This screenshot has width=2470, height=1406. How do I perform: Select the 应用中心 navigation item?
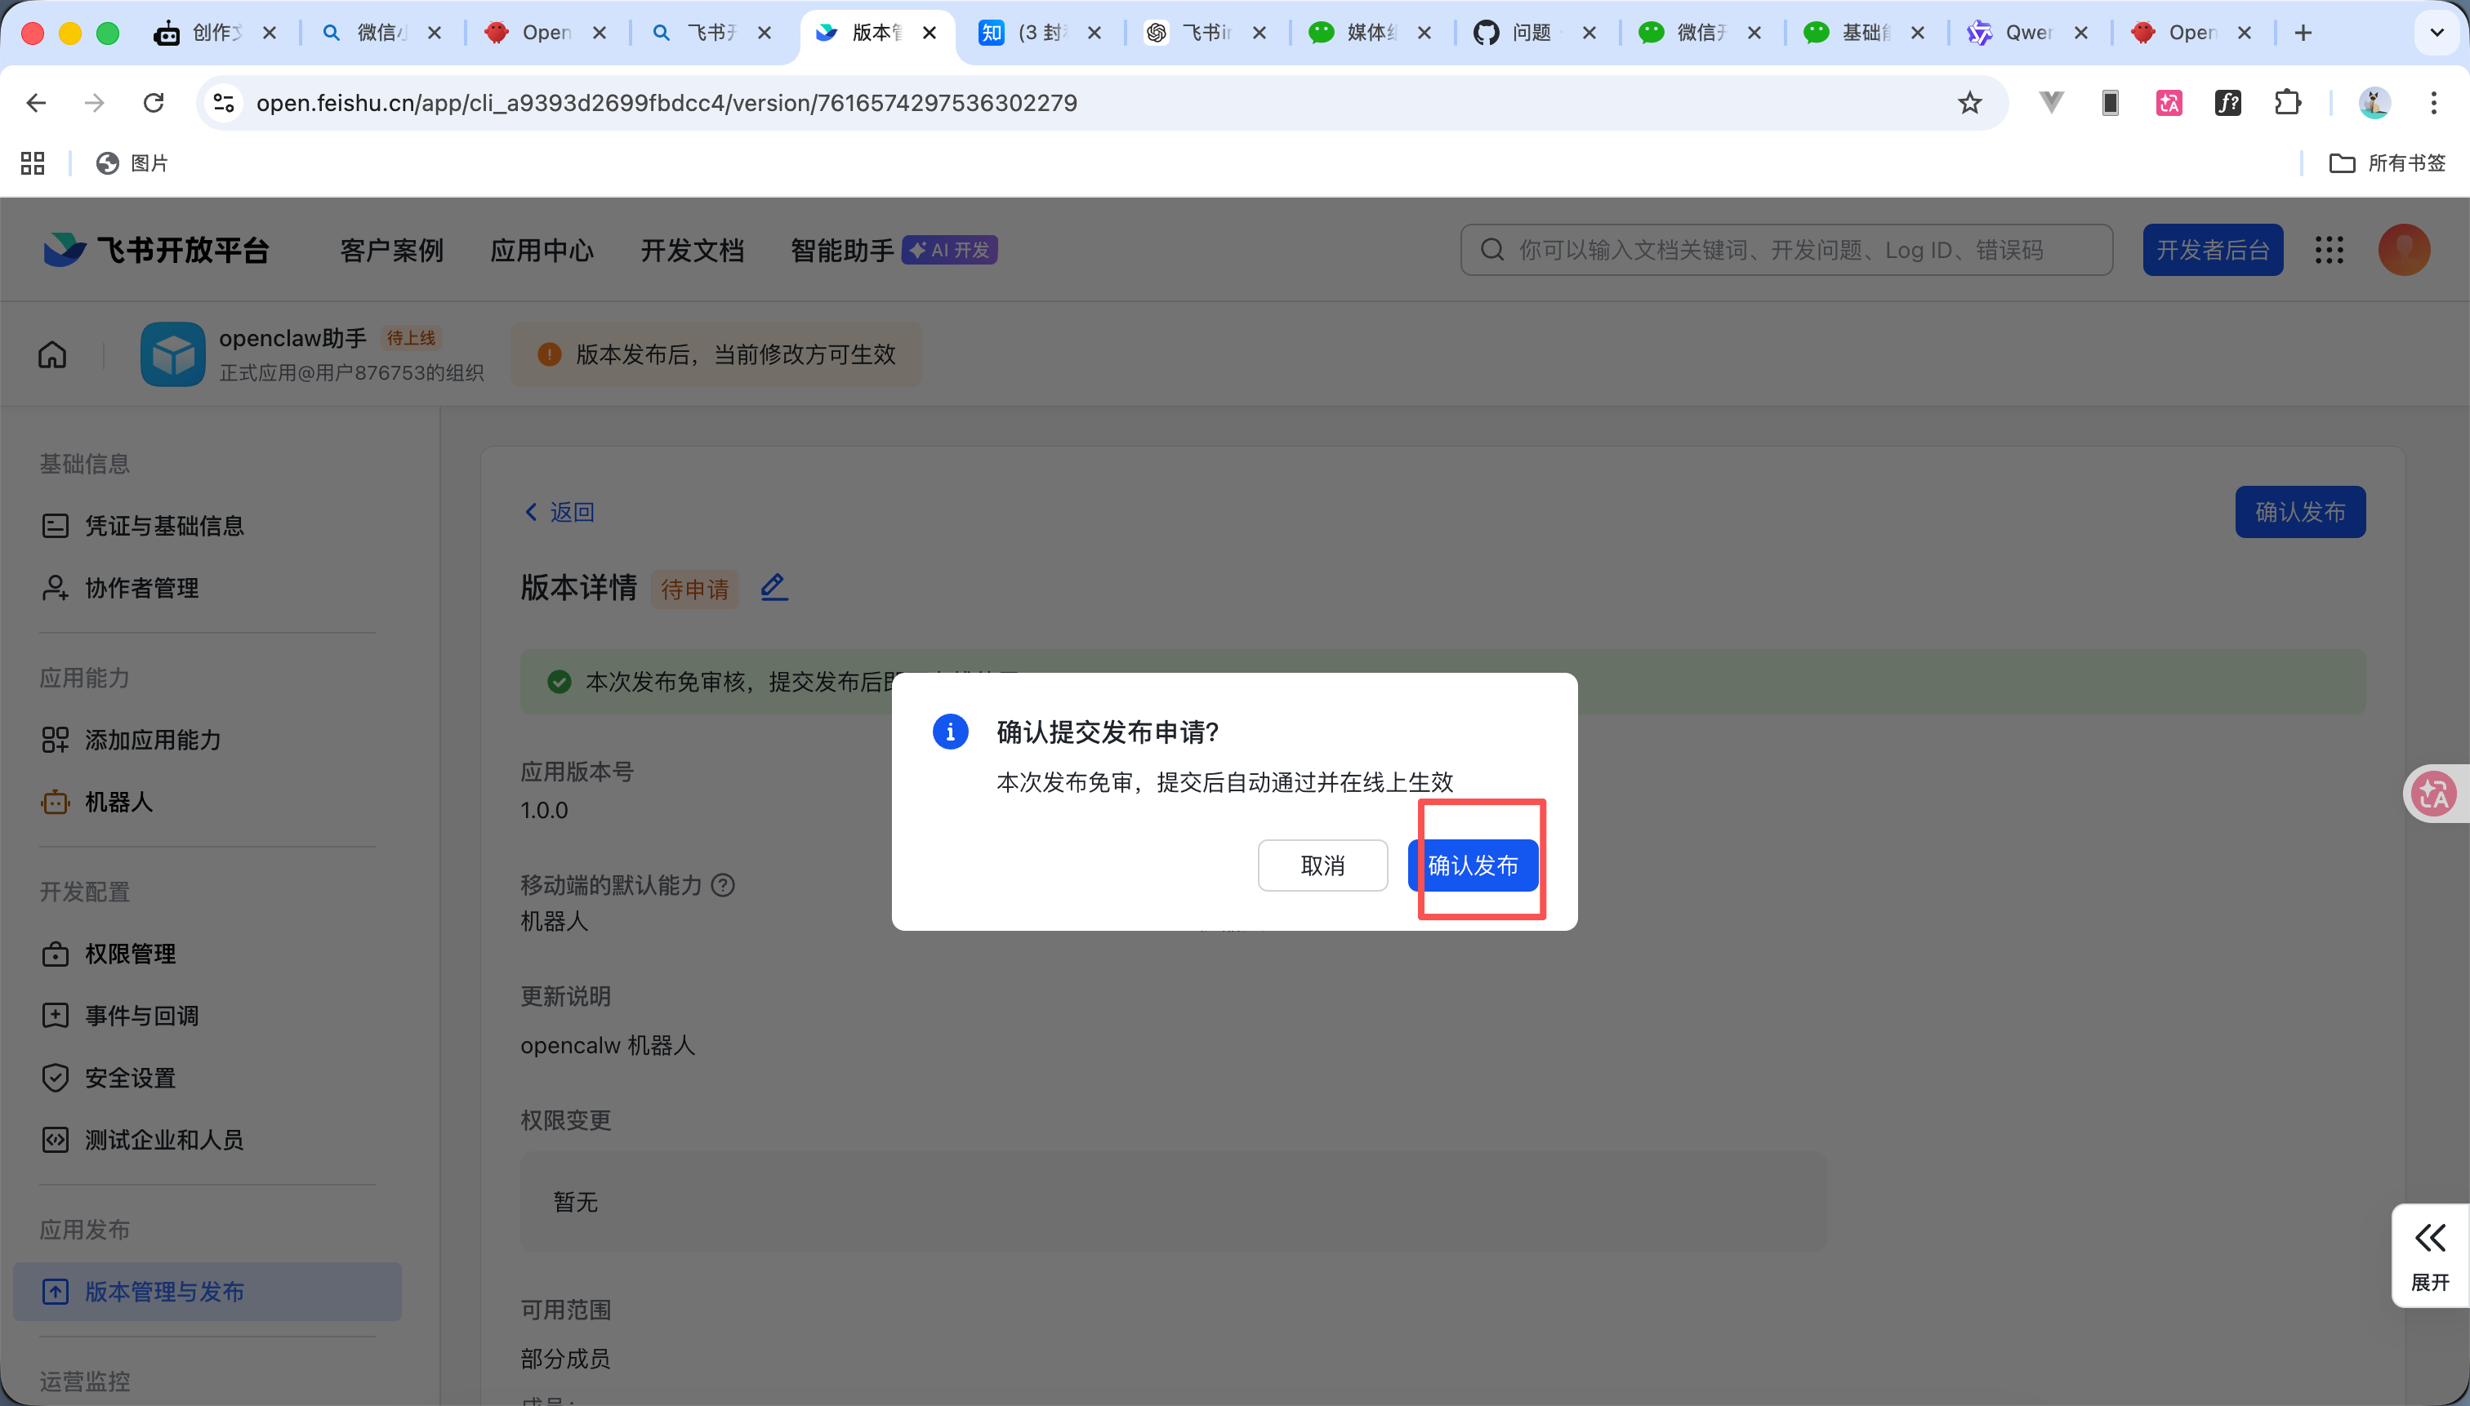pyautogui.click(x=542, y=249)
